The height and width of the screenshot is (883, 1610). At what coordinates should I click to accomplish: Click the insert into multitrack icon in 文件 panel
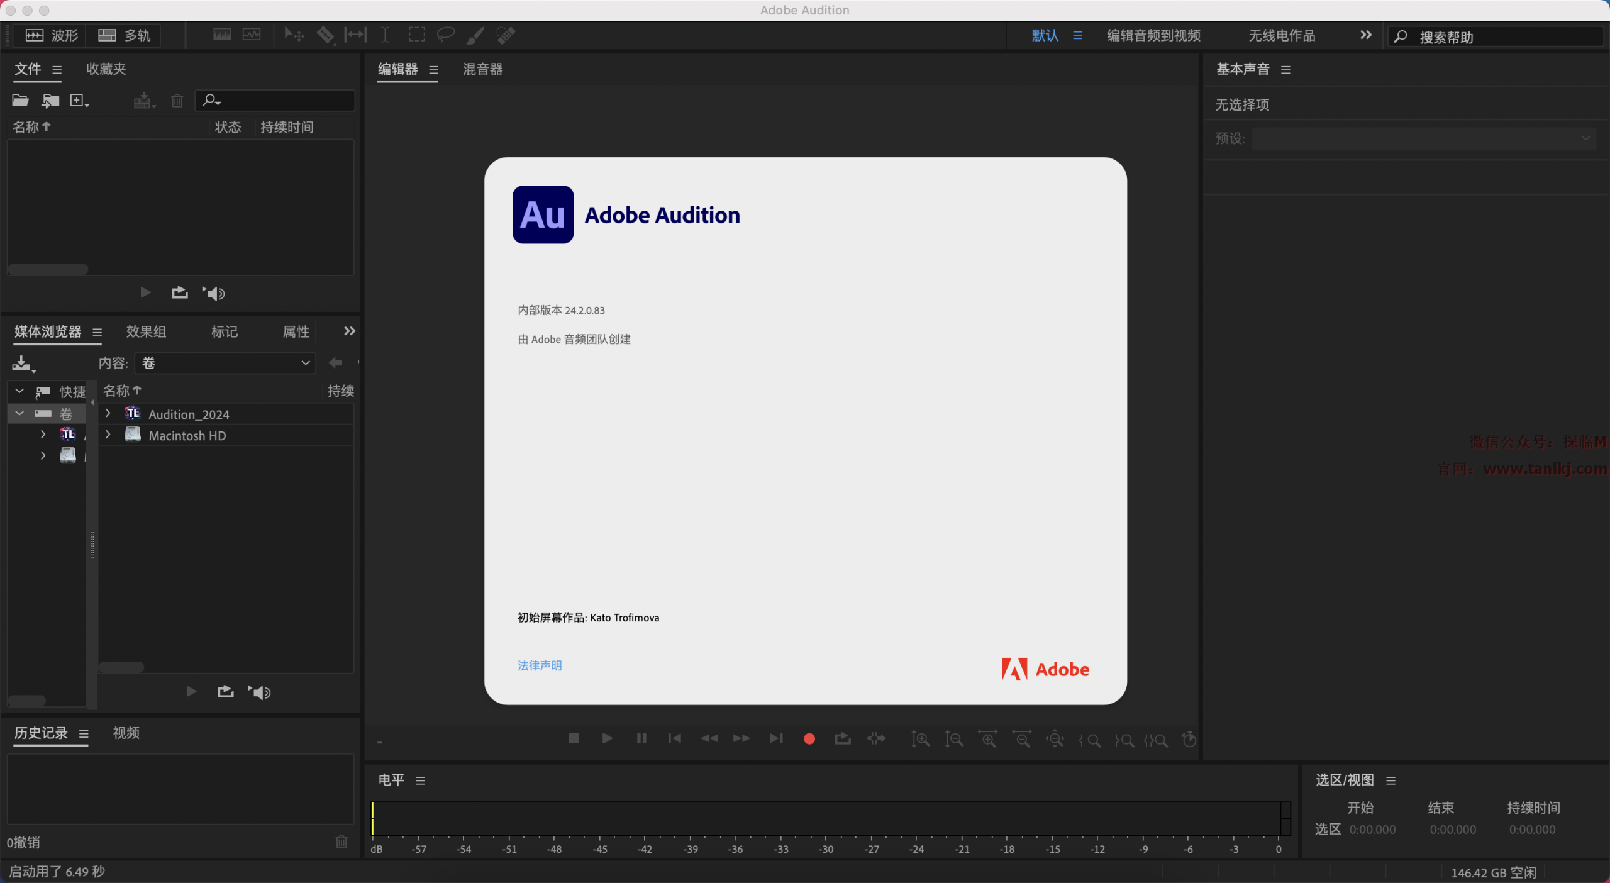click(144, 101)
